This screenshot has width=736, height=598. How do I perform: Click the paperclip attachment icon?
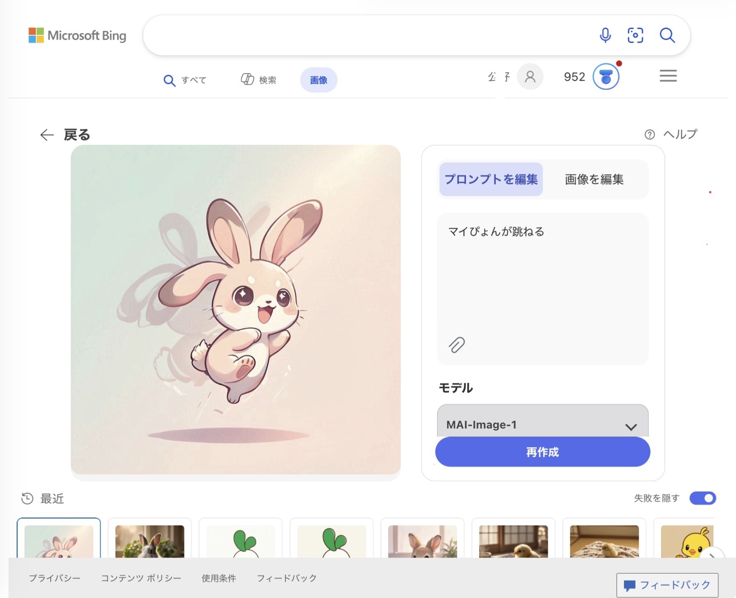[457, 345]
